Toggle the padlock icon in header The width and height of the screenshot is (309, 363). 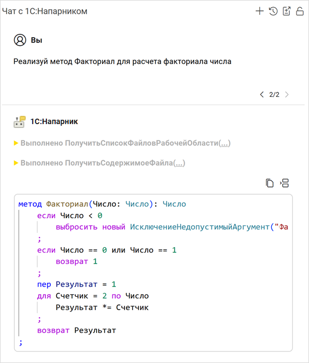point(300,11)
